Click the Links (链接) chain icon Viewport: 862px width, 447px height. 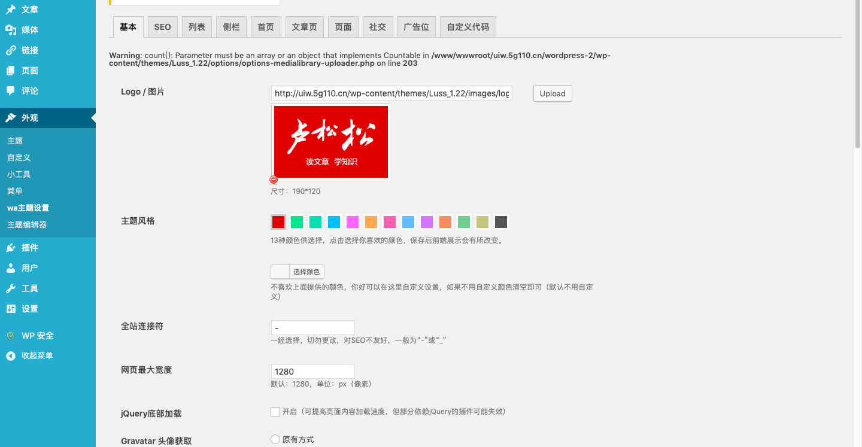point(11,50)
